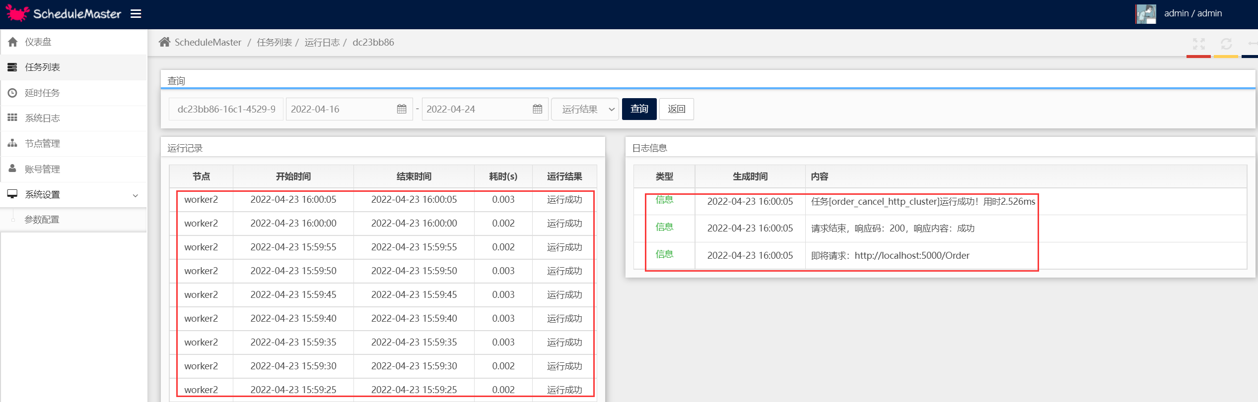Click the task ID input field
This screenshot has width=1258, height=402.
pyautogui.click(x=226, y=109)
